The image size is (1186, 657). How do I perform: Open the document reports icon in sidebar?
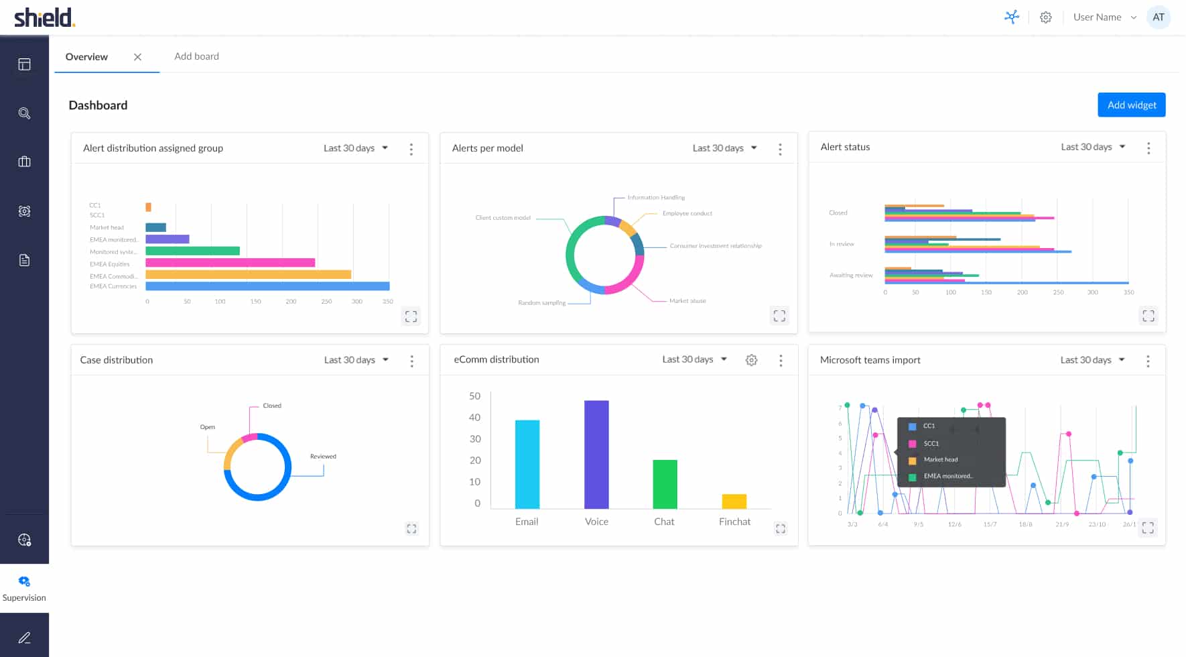(x=24, y=260)
